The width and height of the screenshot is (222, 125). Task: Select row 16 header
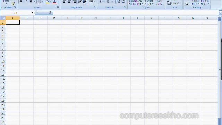[3, 87]
